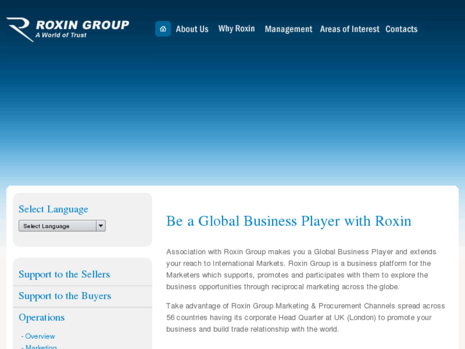Click the 'Be a Global Business Player' heading
Viewport: 465px width, 349px height.
point(288,221)
